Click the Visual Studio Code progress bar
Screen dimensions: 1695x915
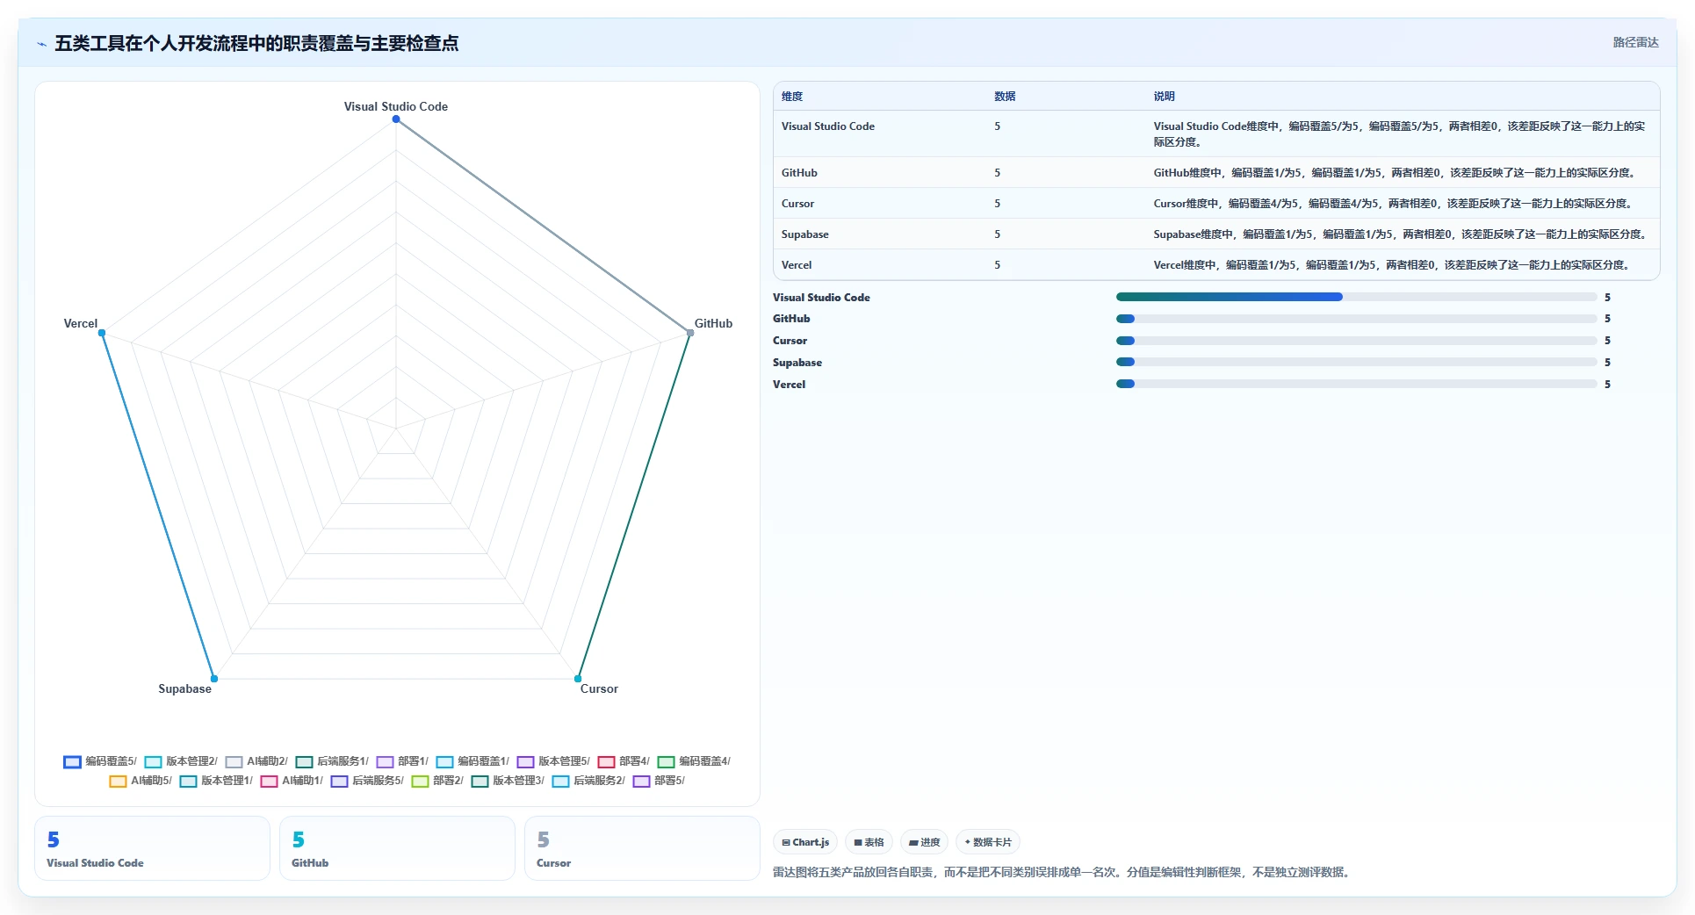(x=1356, y=297)
